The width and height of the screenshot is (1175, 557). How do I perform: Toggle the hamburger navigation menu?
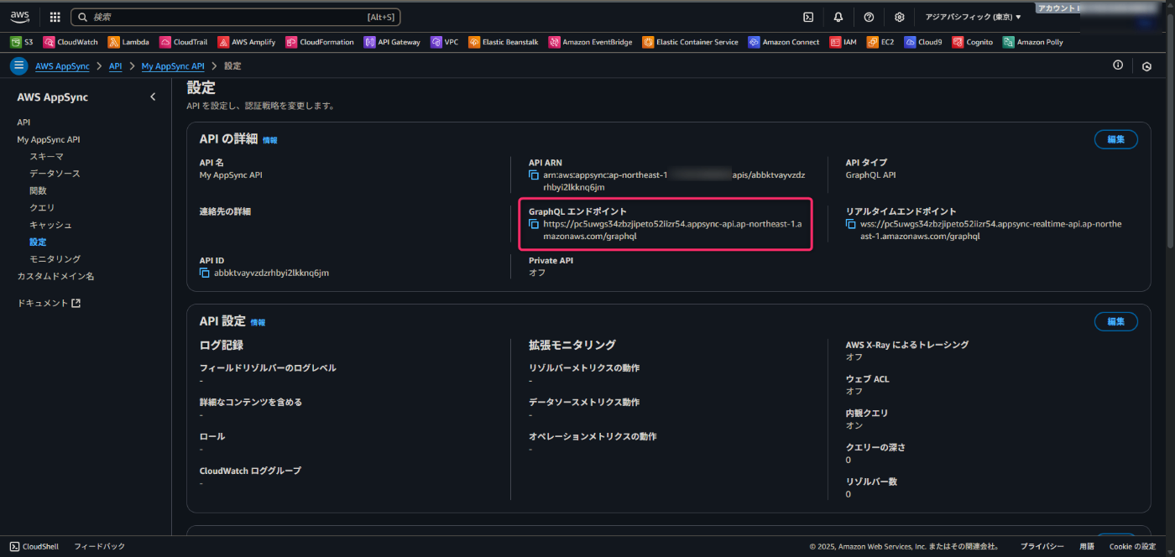tap(18, 65)
